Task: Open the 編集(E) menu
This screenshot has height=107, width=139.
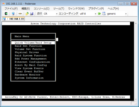Action: coord(25,8)
